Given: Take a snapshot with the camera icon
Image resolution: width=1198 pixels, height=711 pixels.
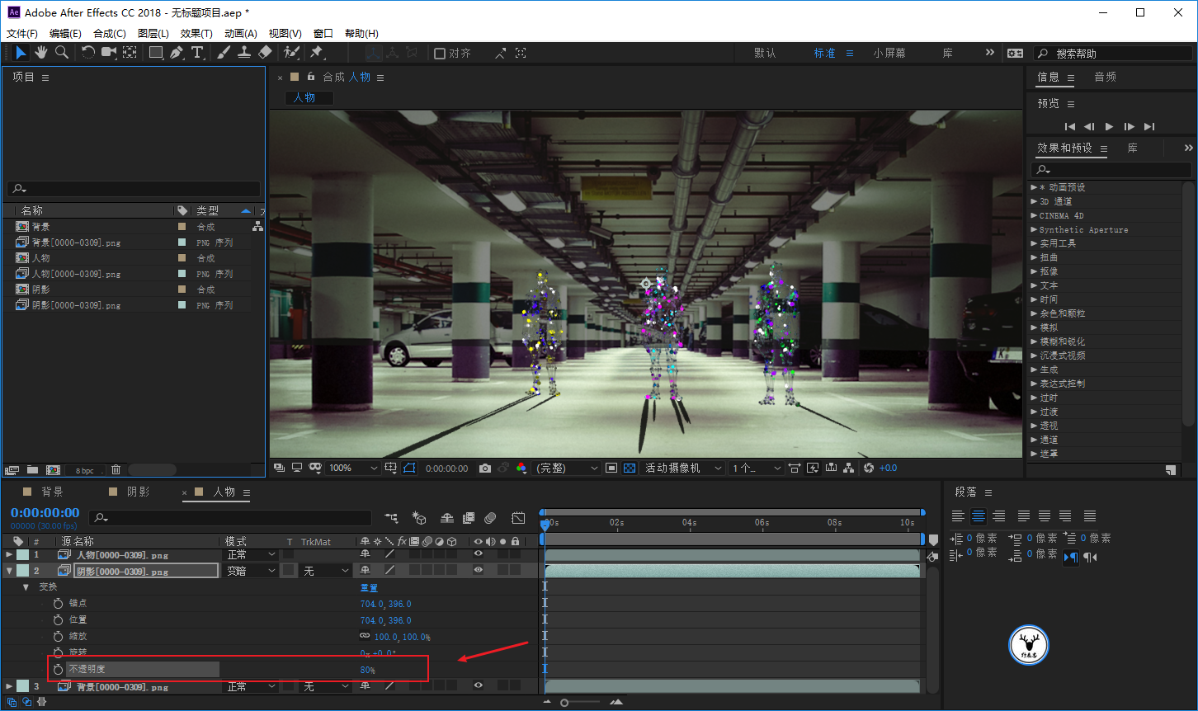Looking at the screenshot, I should (485, 469).
